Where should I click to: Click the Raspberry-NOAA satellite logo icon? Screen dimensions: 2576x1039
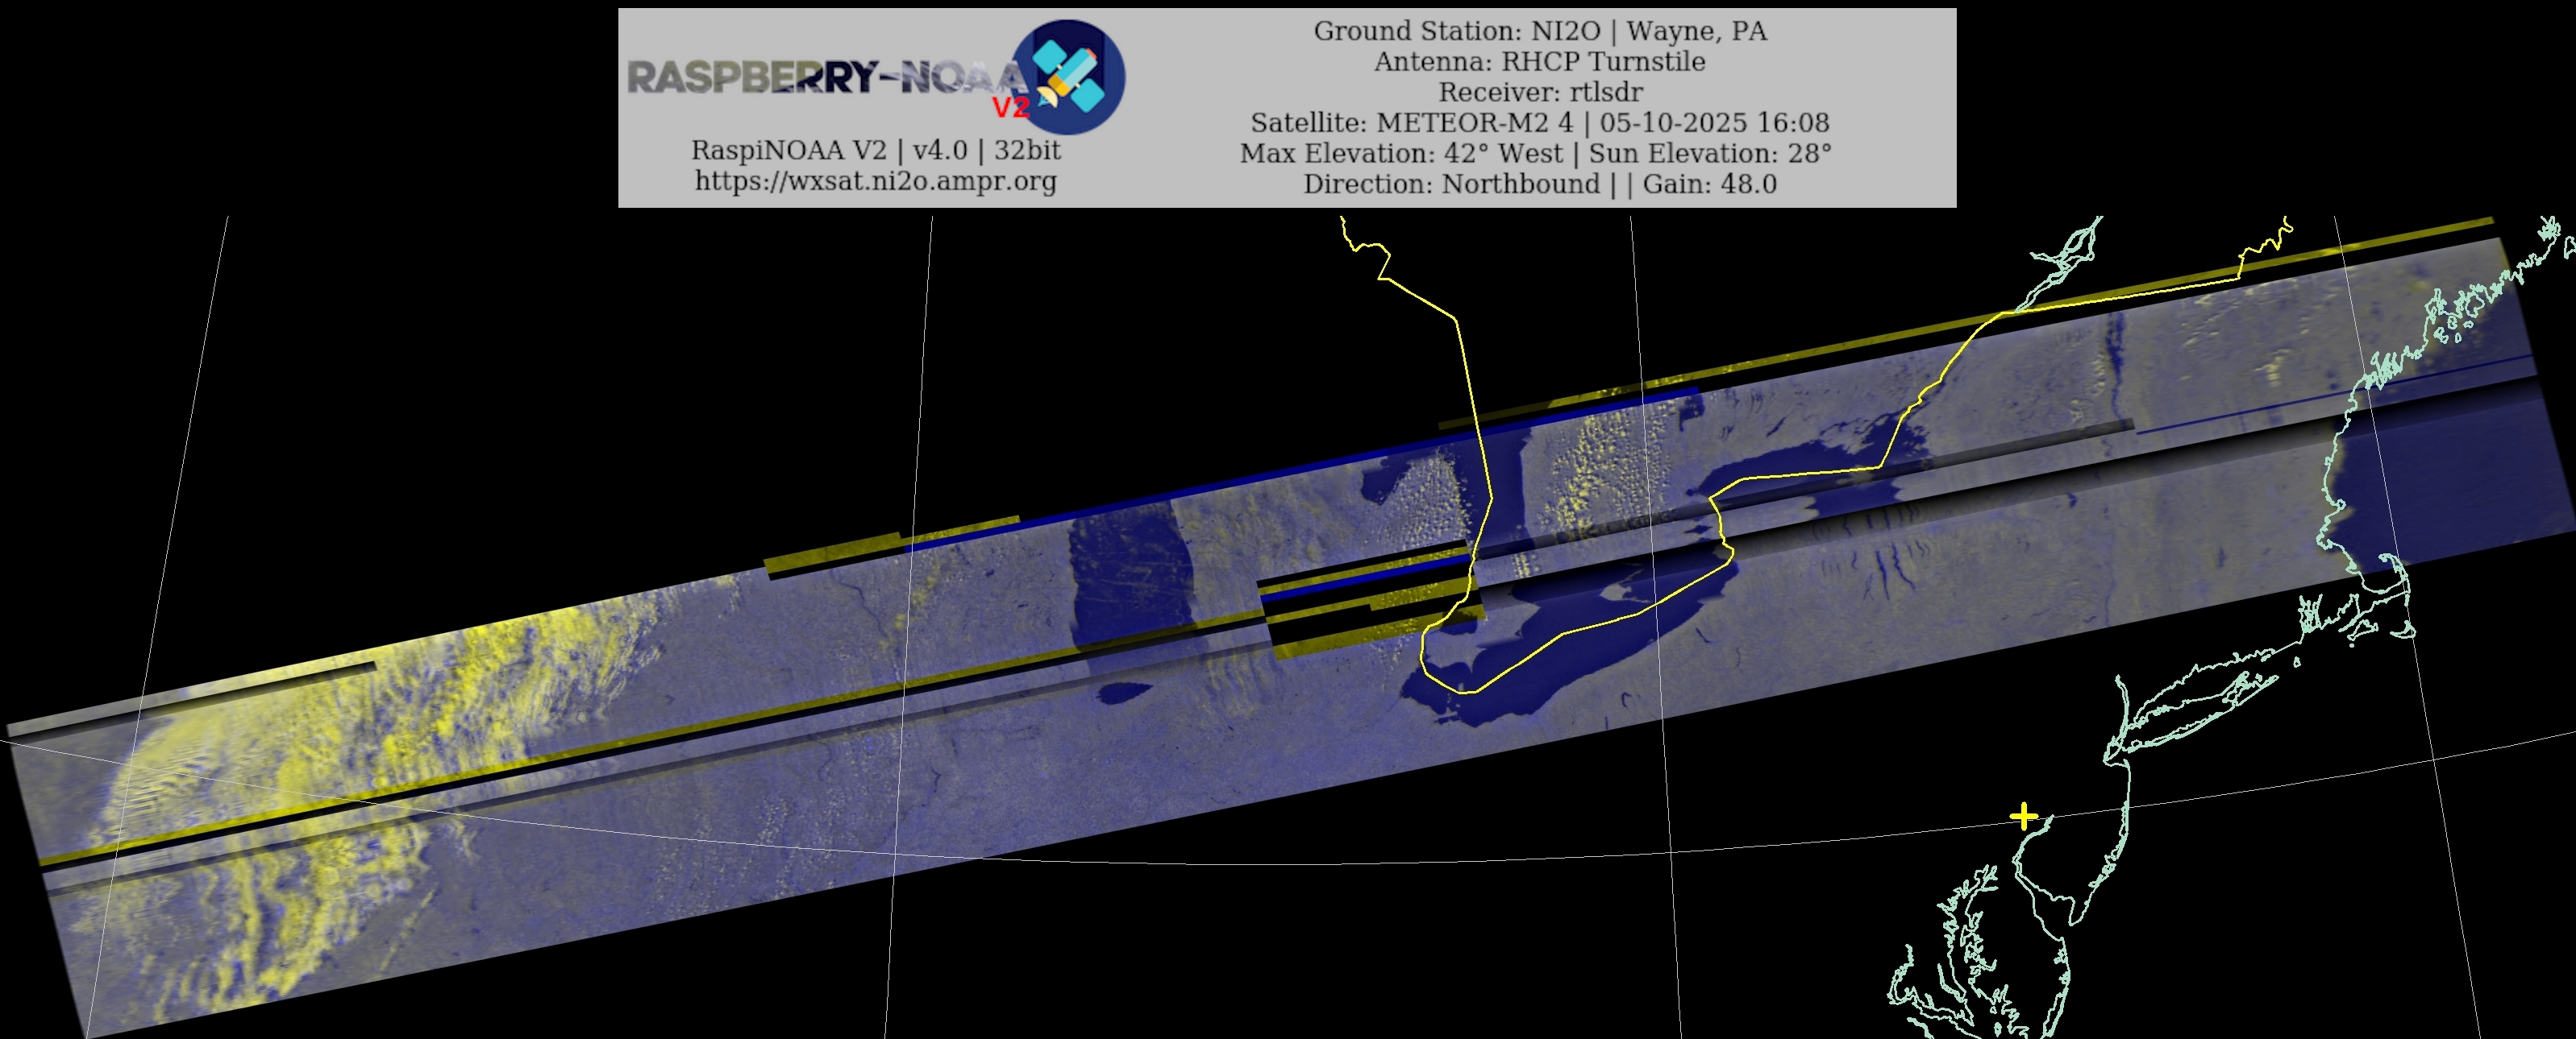point(1070,78)
